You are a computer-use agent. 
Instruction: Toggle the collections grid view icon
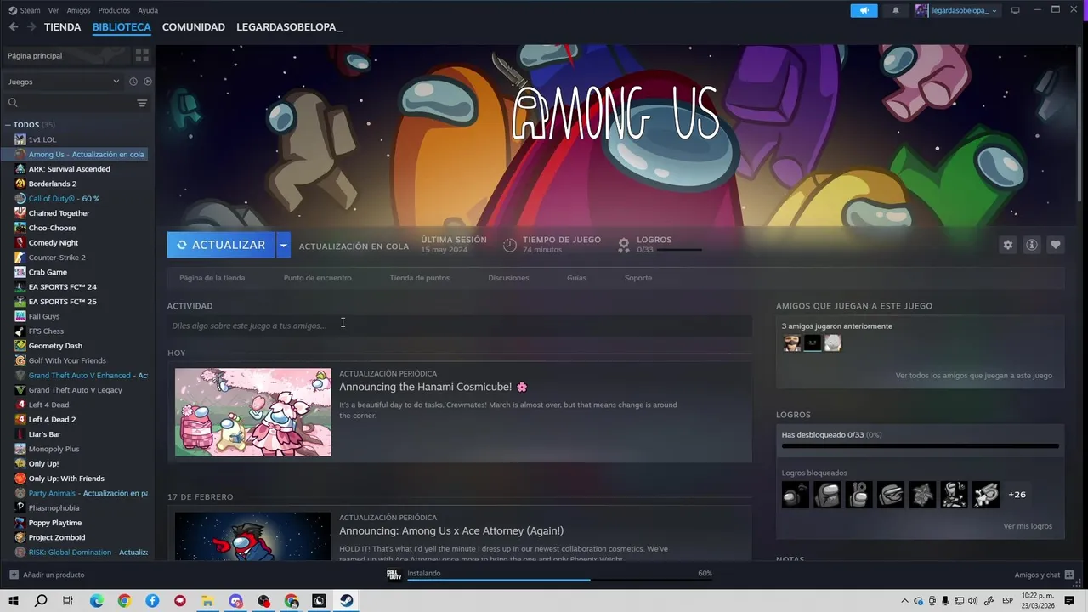point(142,55)
